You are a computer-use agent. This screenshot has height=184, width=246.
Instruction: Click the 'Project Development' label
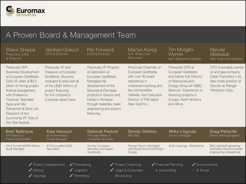[x=49, y=165]
